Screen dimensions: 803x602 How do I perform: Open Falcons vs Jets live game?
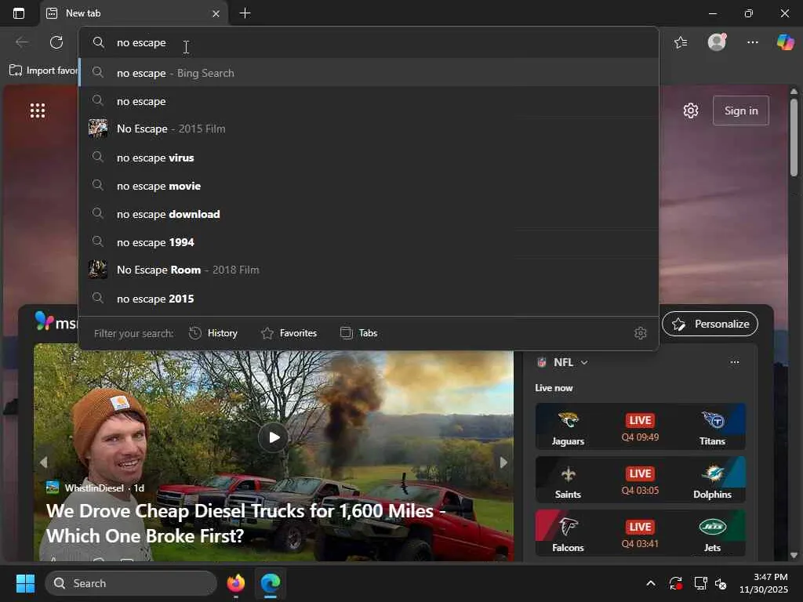tap(640, 533)
